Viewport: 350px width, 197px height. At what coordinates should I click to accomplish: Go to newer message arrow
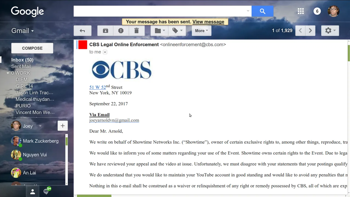pyautogui.click(x=300, y=31)
